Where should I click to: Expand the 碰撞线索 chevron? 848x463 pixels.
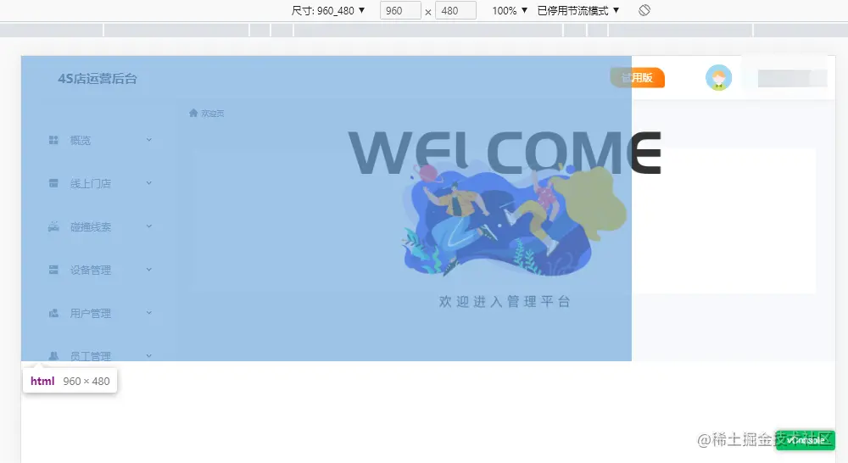[148, 226]
